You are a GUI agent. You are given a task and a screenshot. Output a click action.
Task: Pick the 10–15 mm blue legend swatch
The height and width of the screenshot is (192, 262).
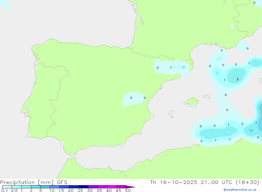(x=55, y=187)
